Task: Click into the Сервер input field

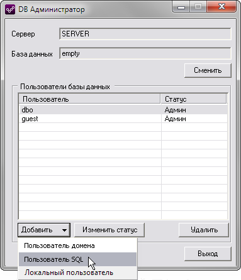Action: (x=145, y=34)
